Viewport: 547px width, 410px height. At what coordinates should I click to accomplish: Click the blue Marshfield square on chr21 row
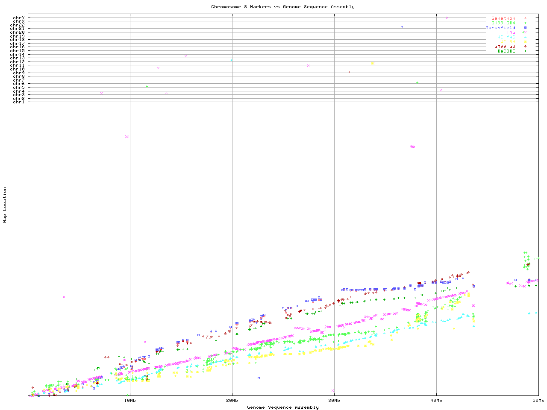click(402, 27)
